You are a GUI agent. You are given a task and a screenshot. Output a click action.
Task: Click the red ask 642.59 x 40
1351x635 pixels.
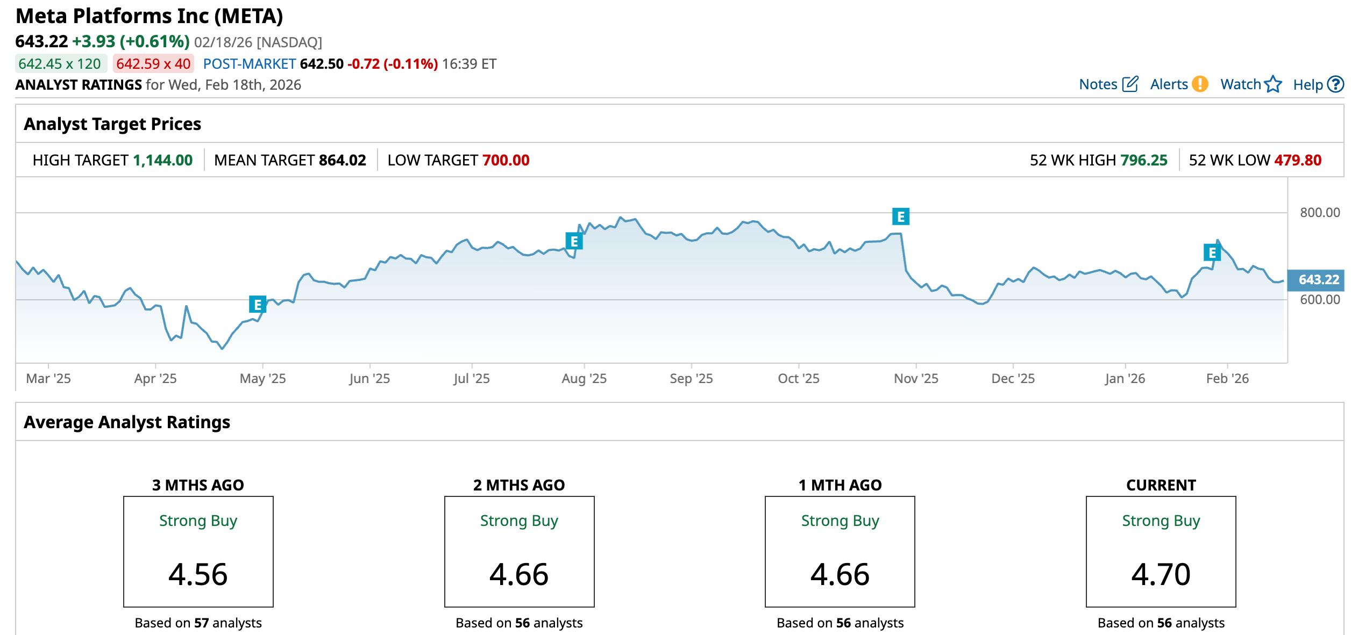point(153,64)
